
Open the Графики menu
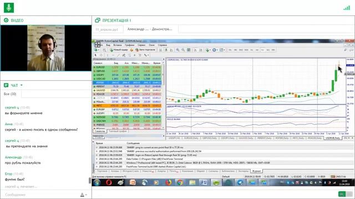click(129, 45)
